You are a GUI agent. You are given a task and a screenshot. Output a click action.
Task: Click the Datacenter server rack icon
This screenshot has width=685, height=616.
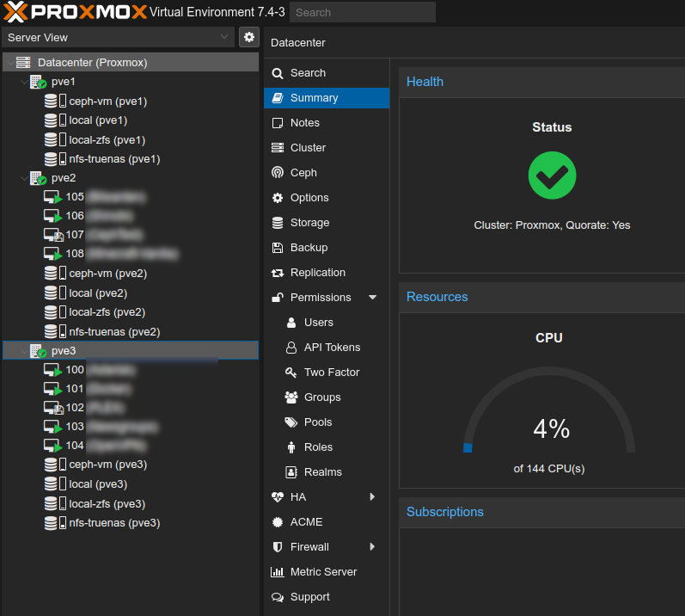click(x=23, y=63)
